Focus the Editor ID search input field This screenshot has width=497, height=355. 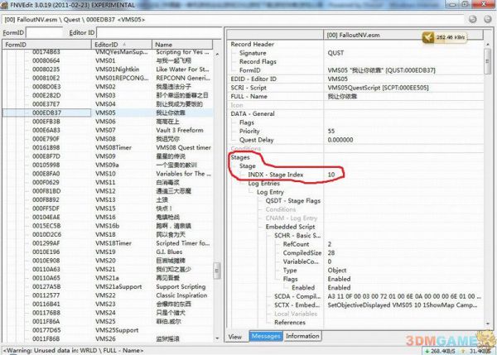tap(158, 32)
